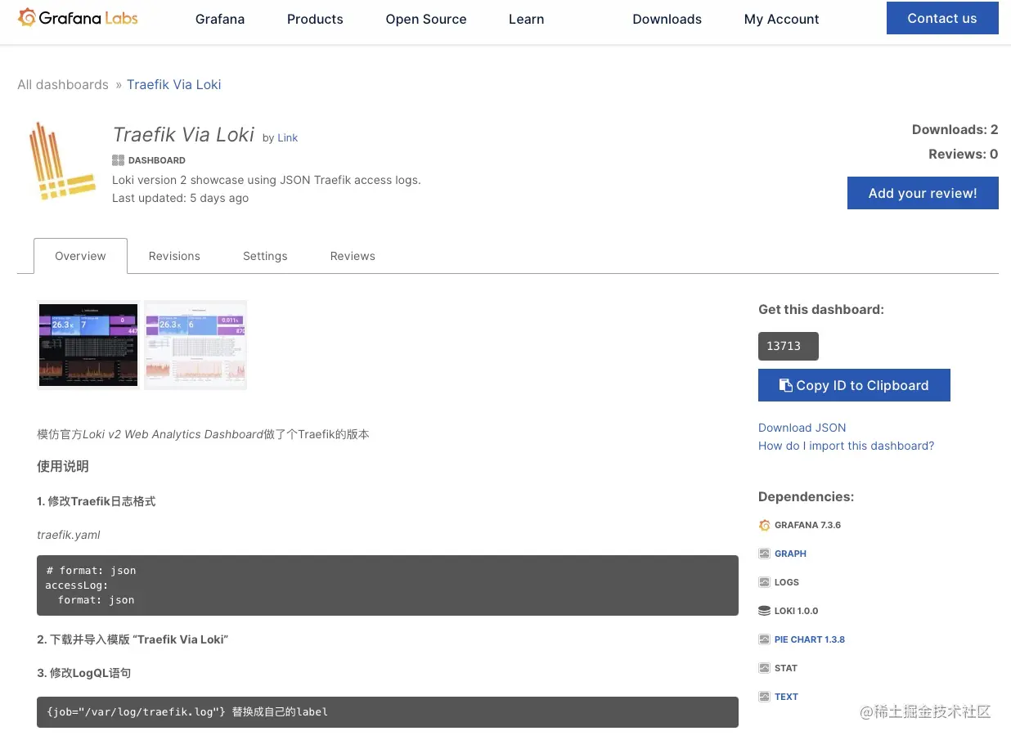Click the Reviews: 0 counter text

[x=963, y=154]
